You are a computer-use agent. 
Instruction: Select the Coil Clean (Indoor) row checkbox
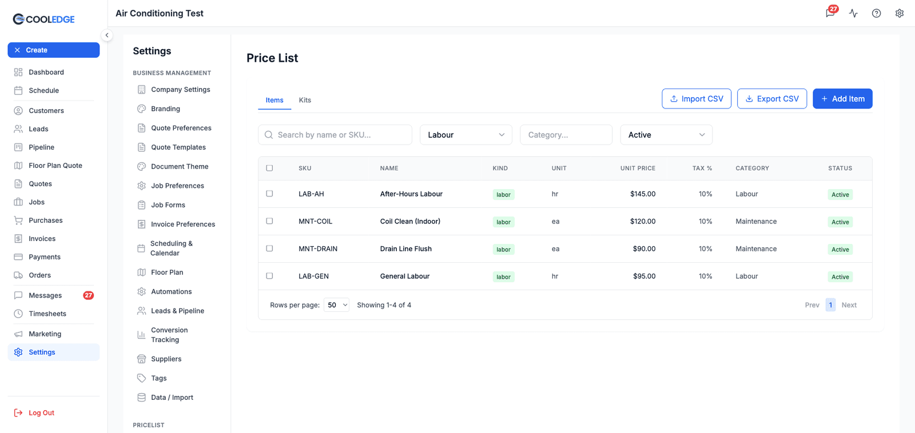click(x=269, y=221)
